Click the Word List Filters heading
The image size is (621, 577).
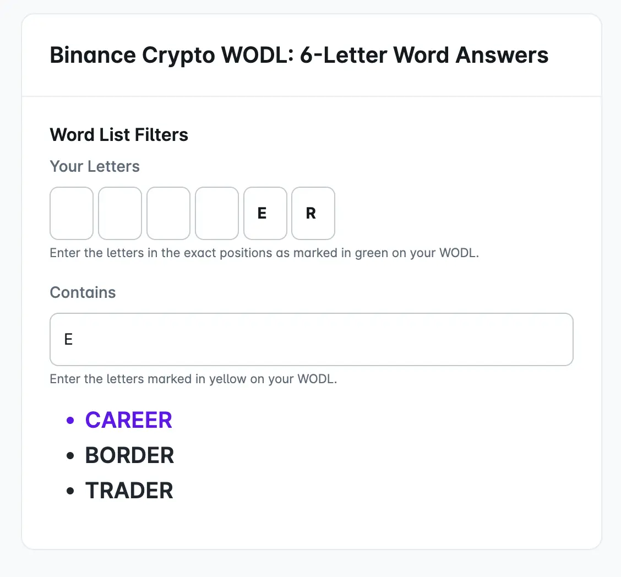click(x=119, y=135)
